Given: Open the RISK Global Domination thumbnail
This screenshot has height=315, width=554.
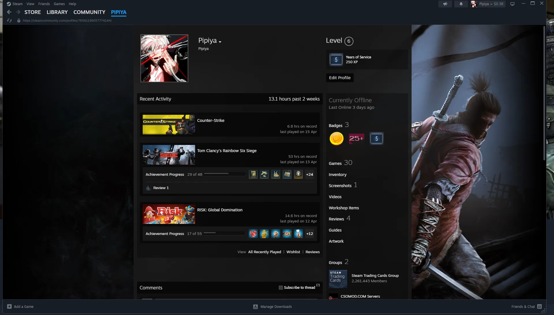Looking at the screenshot, I should 169,214.
